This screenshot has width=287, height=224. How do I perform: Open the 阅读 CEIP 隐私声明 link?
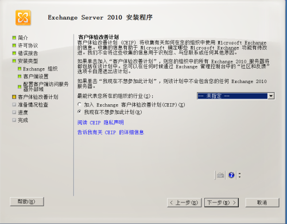(100, 123)
